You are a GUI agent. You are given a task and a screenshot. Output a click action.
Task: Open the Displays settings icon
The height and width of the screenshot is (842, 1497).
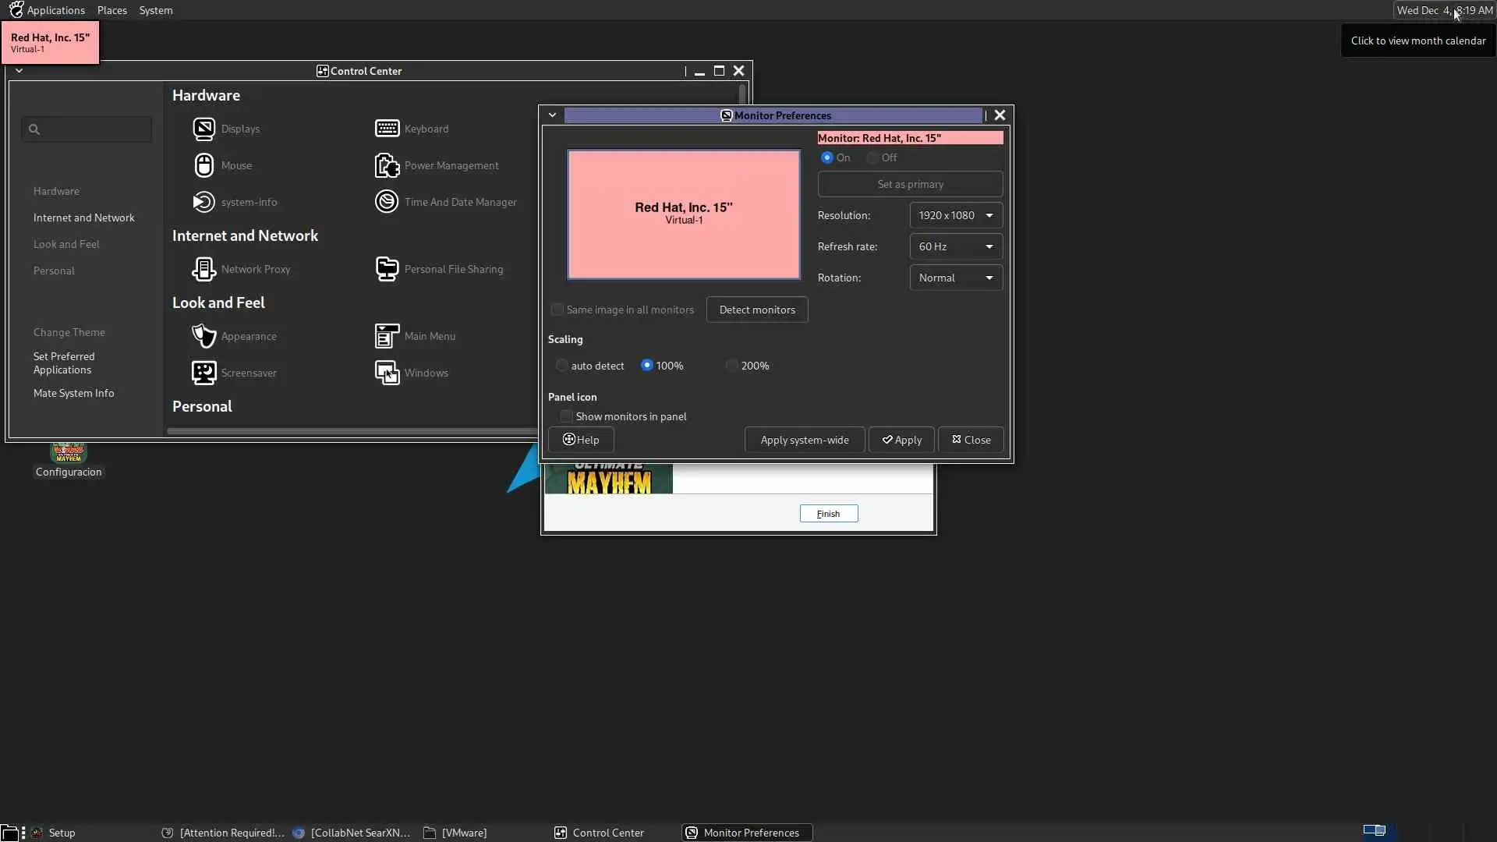pos(204,129)
